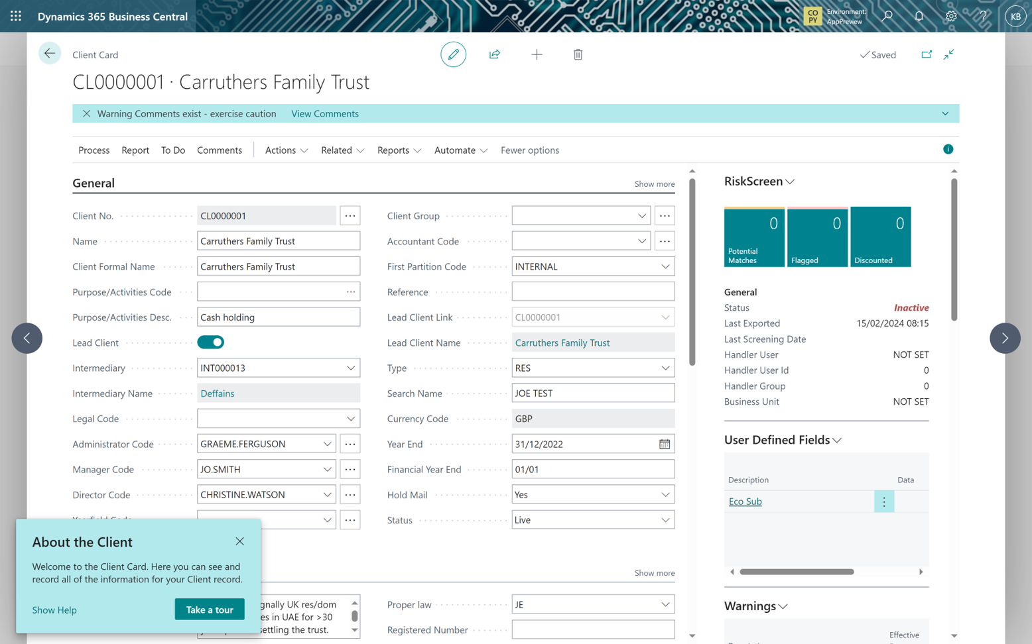
Task: Switch to the Comments tab
Action: point(220,150)
